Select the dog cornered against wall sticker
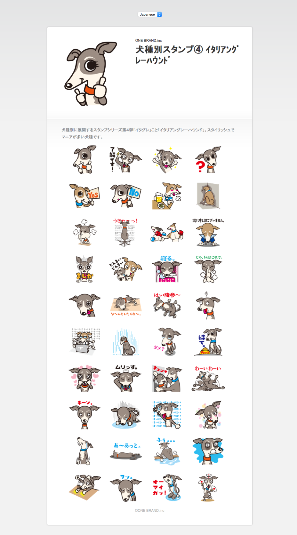This screenshot has height=535, width=297. (208, 196)
